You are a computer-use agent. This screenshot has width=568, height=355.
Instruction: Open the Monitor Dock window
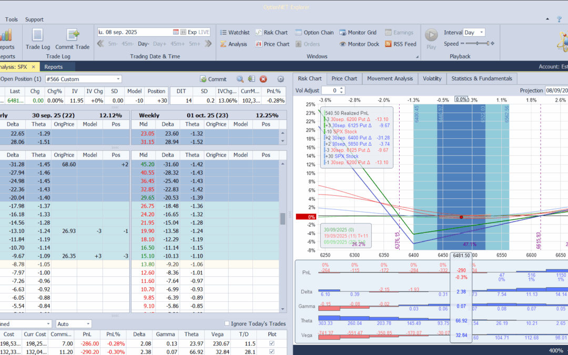pyautogui.click(x=359, y=44)
